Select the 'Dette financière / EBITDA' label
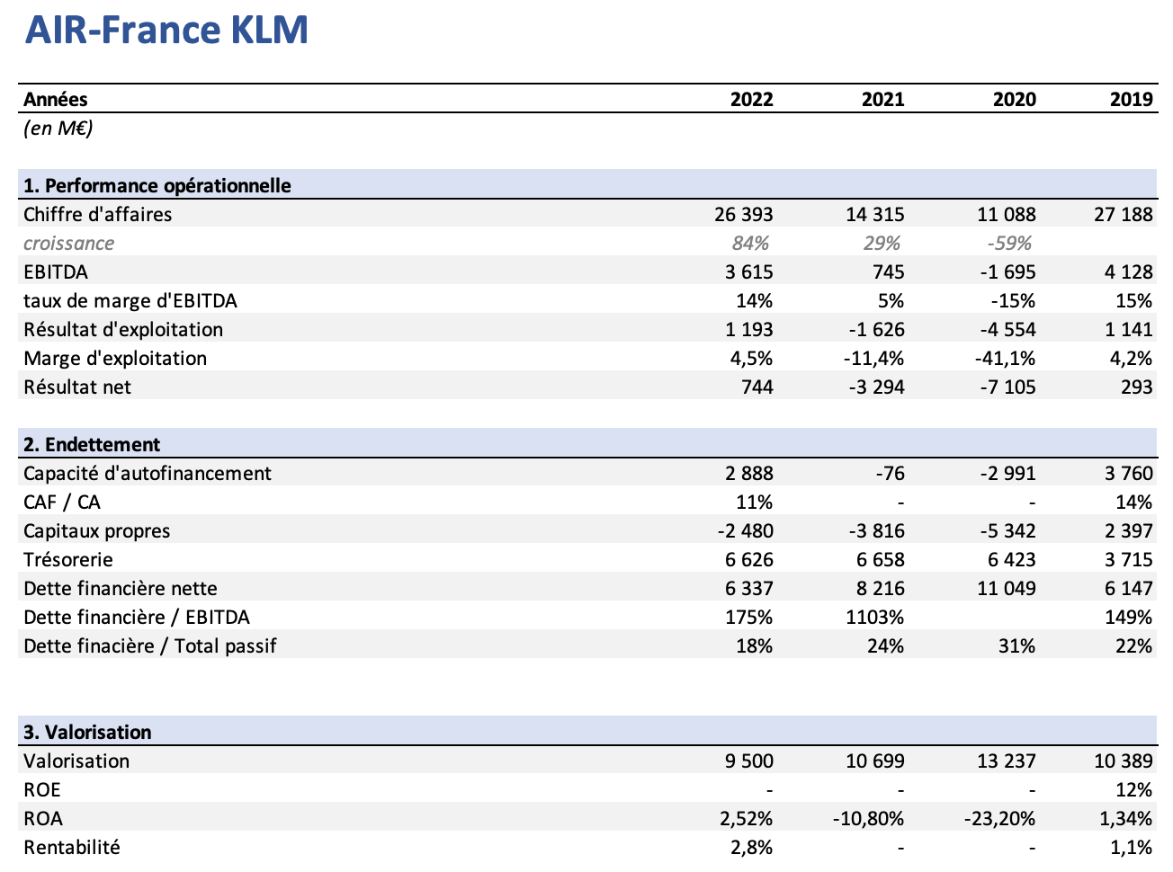Screen dimensions: 1173x872 click(137, 617)
